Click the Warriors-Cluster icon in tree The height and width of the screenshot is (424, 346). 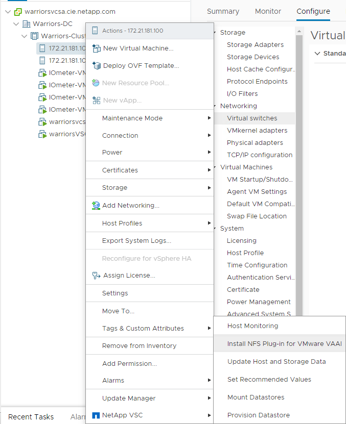pyautogui.click(x=35, y=36)
